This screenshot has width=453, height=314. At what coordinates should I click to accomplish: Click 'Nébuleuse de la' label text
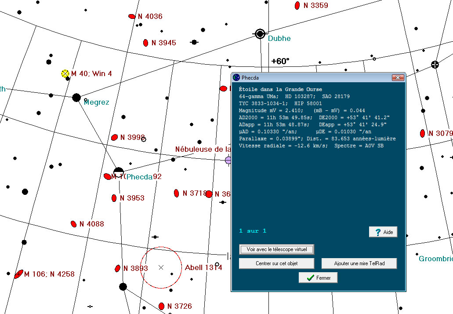(x=203, y=149)
